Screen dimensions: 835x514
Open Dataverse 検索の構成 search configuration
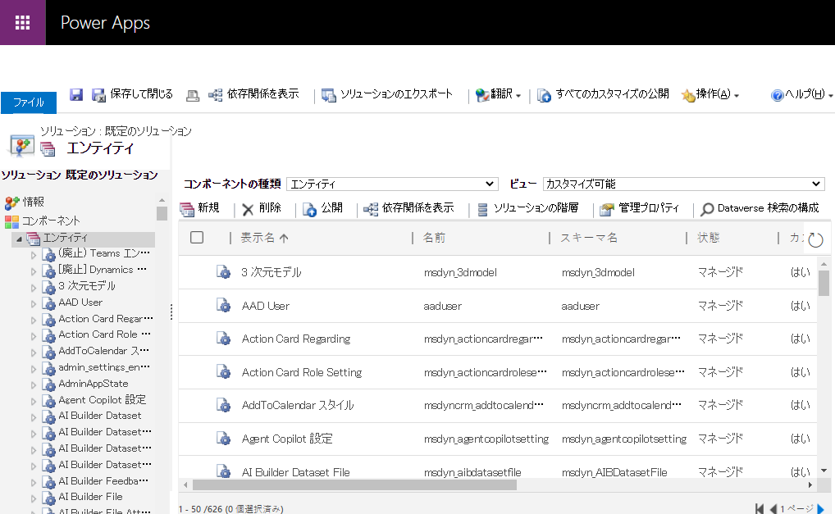pyautogui.click(x=760, y=207)
